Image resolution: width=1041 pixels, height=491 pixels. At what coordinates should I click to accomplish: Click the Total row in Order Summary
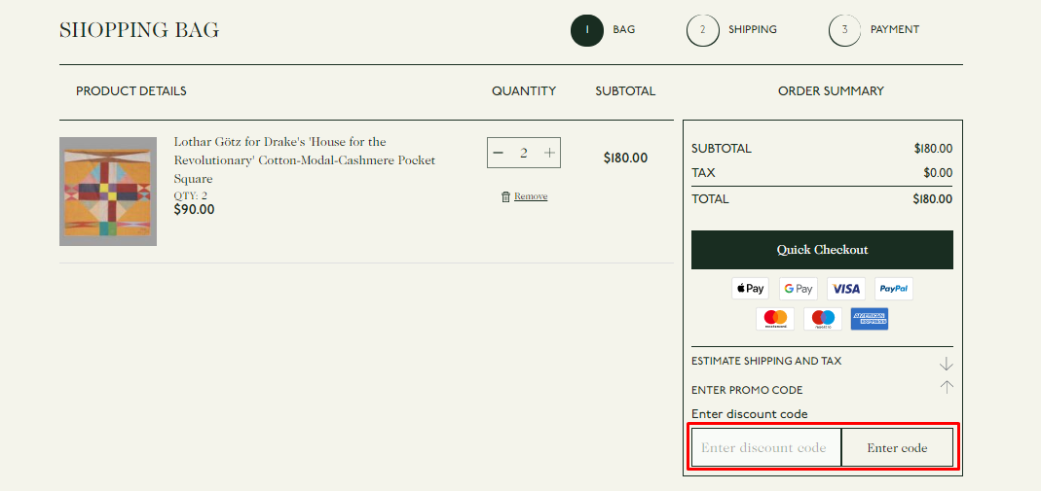(822, 198)
